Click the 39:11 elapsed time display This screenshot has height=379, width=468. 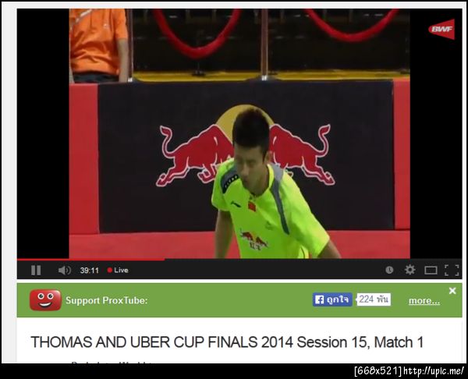[89, 271]
